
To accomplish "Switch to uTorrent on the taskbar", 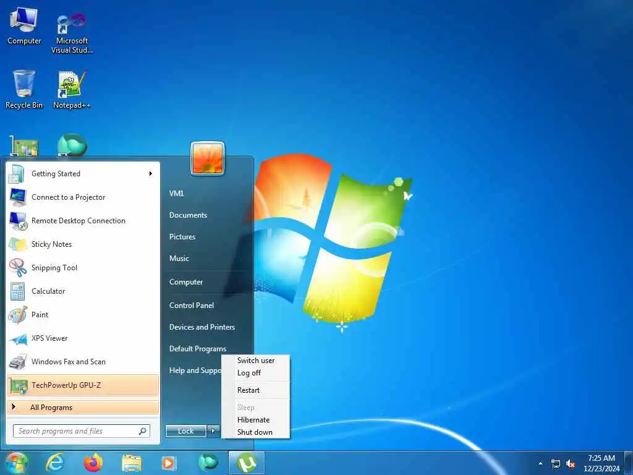I will 246,463.
